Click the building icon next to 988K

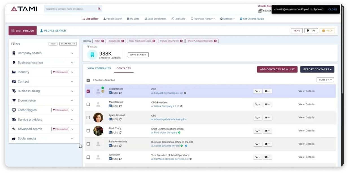coord(92,55)
